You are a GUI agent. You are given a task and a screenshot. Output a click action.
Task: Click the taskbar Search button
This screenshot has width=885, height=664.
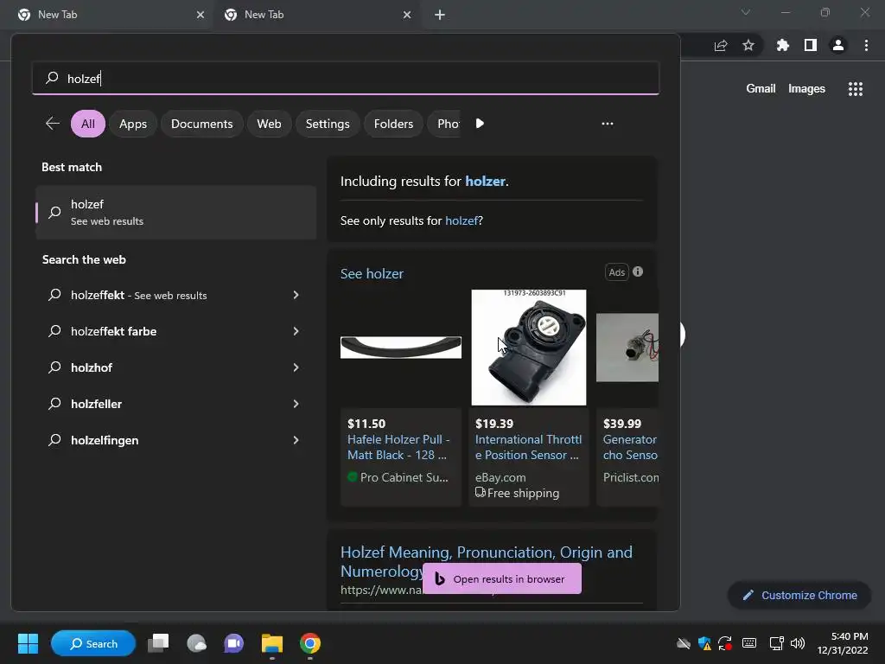click(x=93, y=643)
